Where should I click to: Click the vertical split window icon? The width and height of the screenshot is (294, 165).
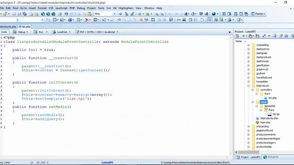point(241,14)
